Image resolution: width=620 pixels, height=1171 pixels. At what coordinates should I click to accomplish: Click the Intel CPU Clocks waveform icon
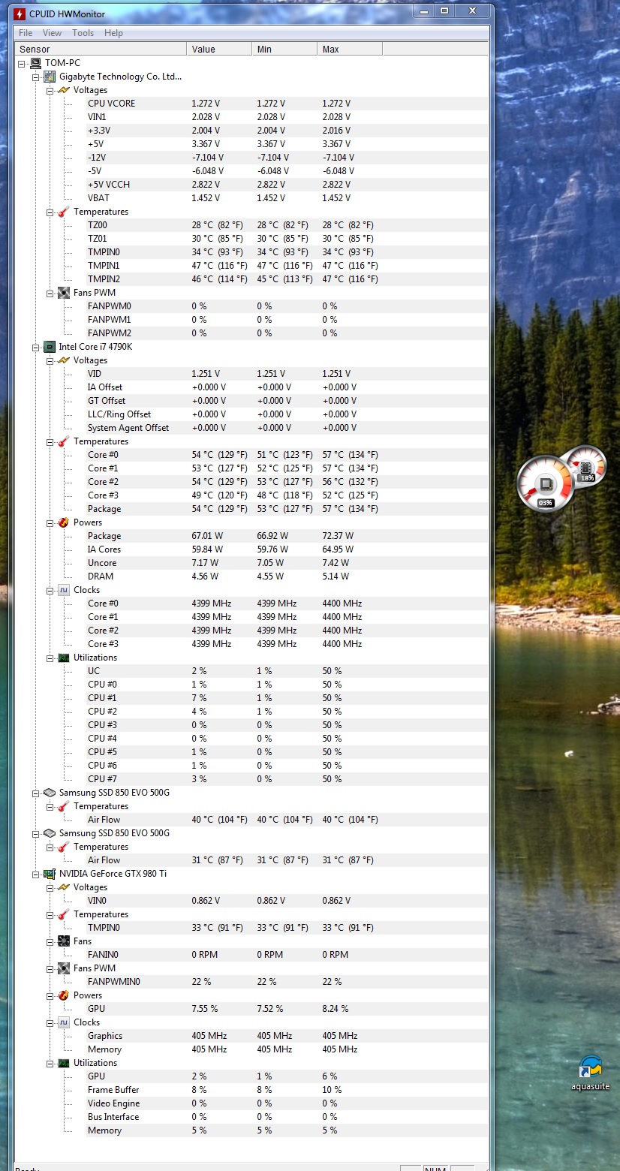(64, 590)
